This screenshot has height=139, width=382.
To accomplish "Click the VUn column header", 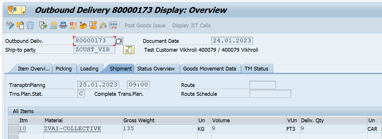I will pyautogui.click(x=293, y=120).
